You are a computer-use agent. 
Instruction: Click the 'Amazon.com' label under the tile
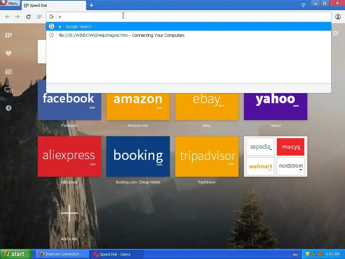click(138, 125)
